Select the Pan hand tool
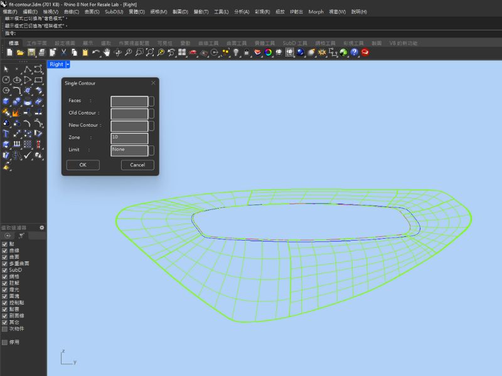This screenshot has height=376, width=502. pos(107,53)
